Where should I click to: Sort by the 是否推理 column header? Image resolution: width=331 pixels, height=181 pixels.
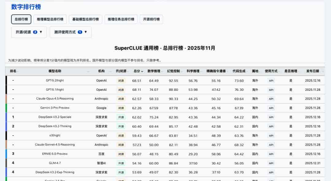click(x=291, y=71)
